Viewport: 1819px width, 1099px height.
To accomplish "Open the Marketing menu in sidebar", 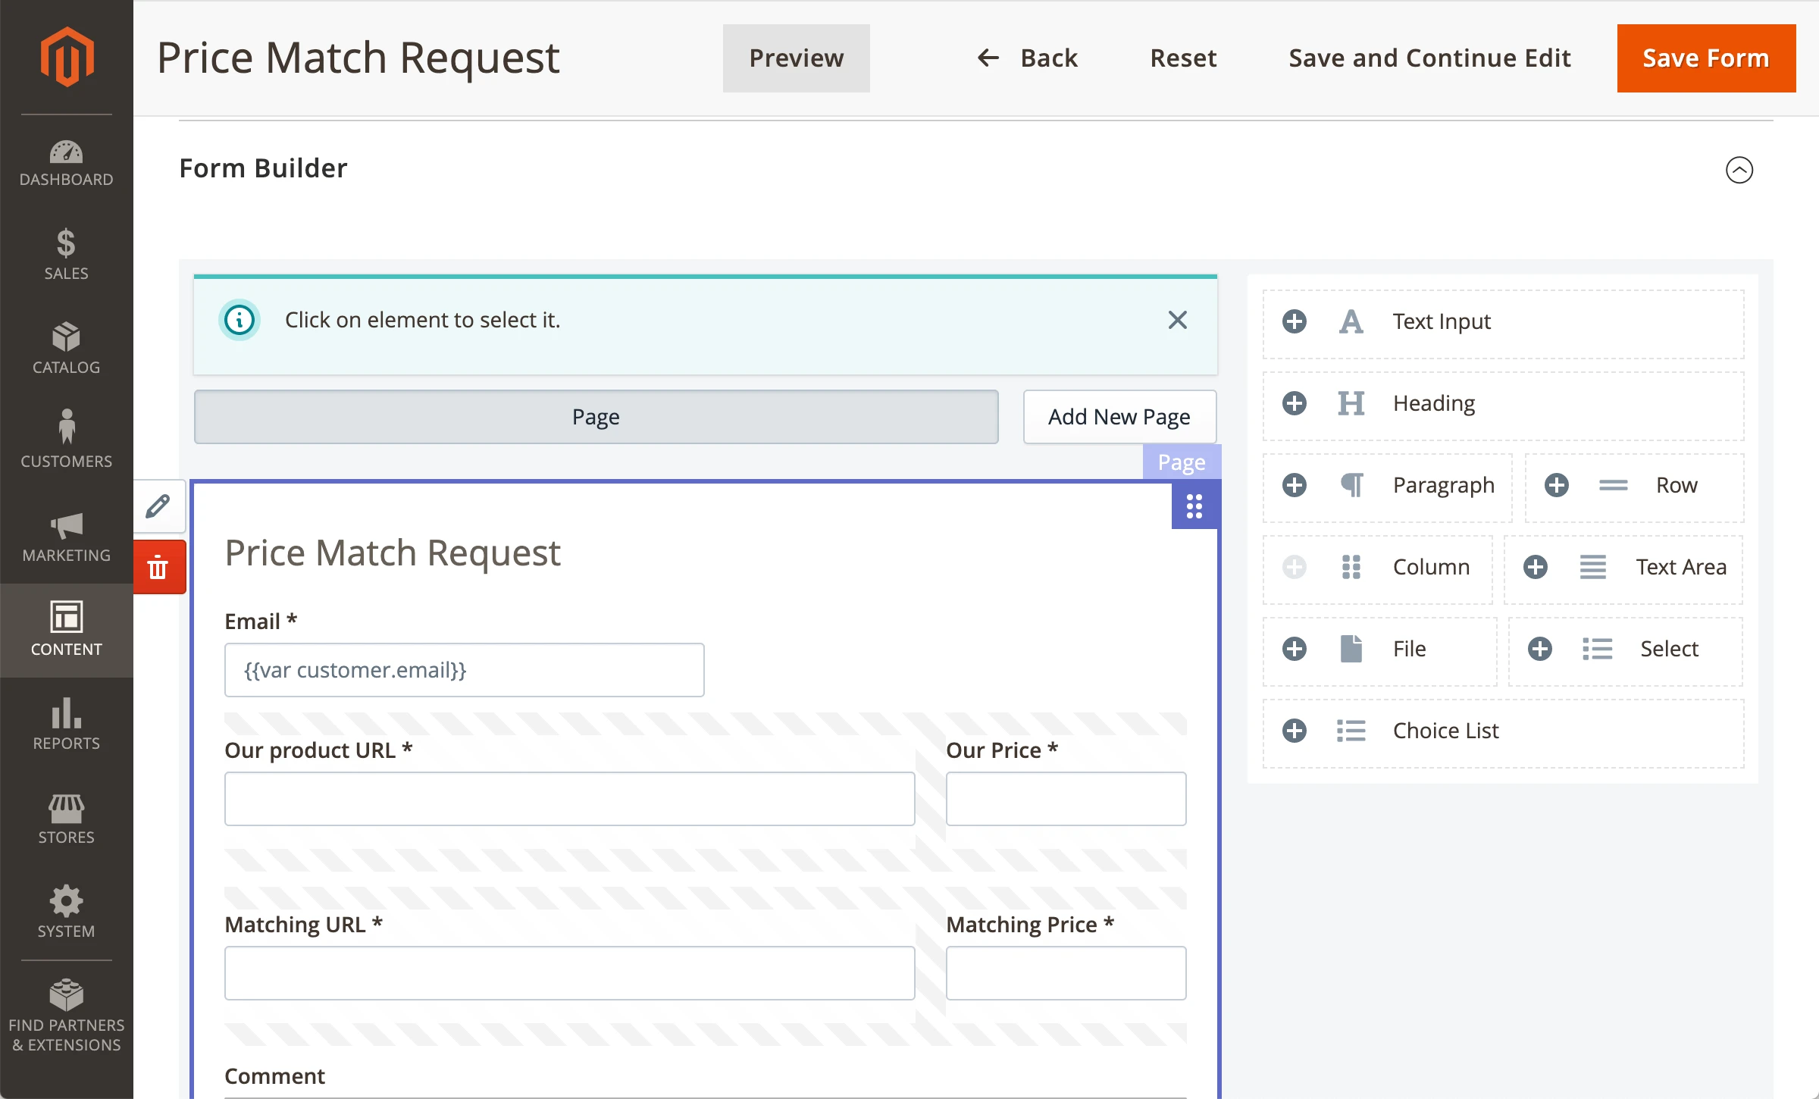I will [67, 535].
